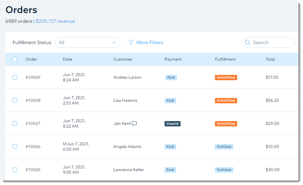Click the Paid badge for Andrea Larson
Image resolution: width=303 pixels, height=185 pixels.
tap(171, 78)
